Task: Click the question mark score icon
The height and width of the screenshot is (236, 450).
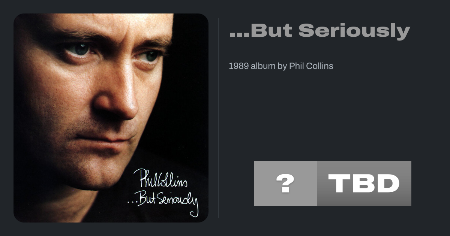Action: 285,184
